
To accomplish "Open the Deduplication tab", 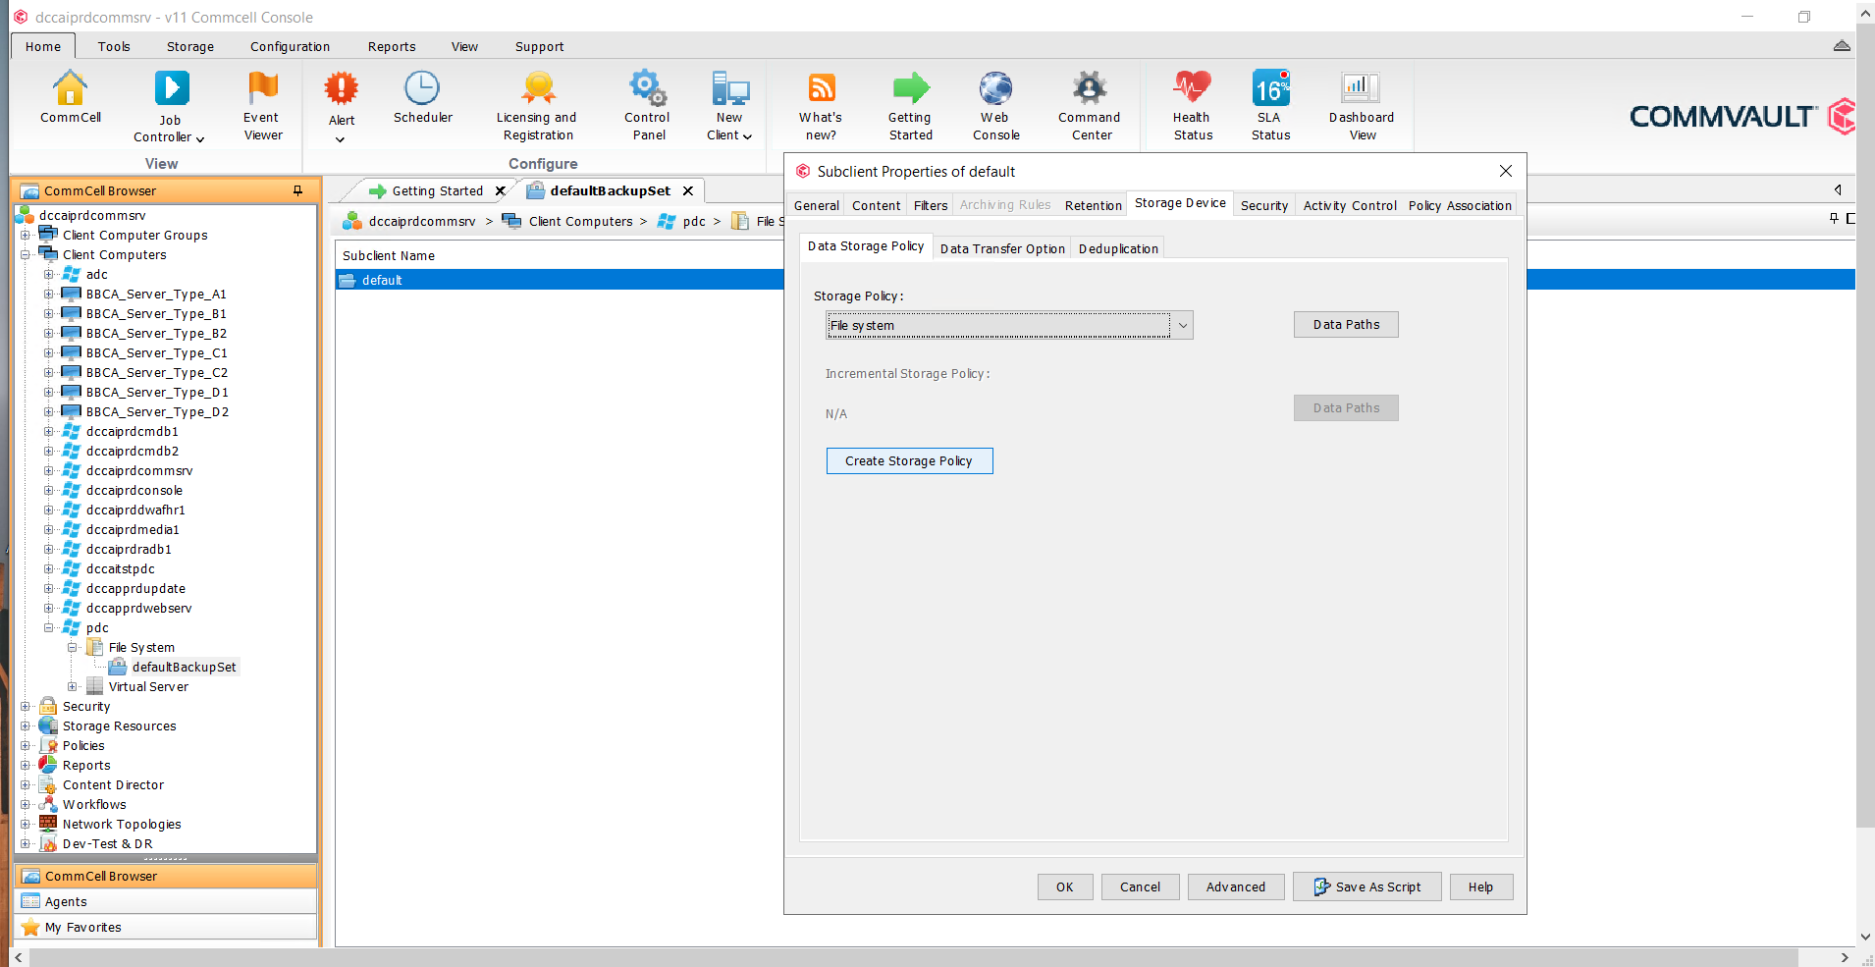I will tap(1118, 248).
